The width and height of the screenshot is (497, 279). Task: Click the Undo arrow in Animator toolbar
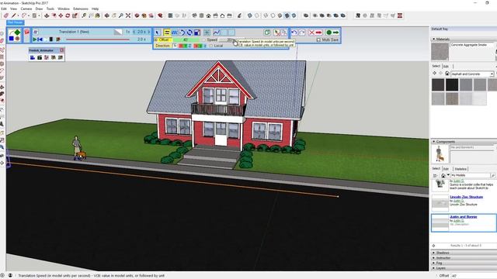pos(294,33)
